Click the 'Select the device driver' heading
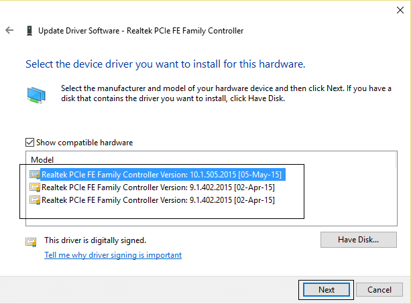Image resolution: width=411 pixels, height=304 pixels. (165, 65)
